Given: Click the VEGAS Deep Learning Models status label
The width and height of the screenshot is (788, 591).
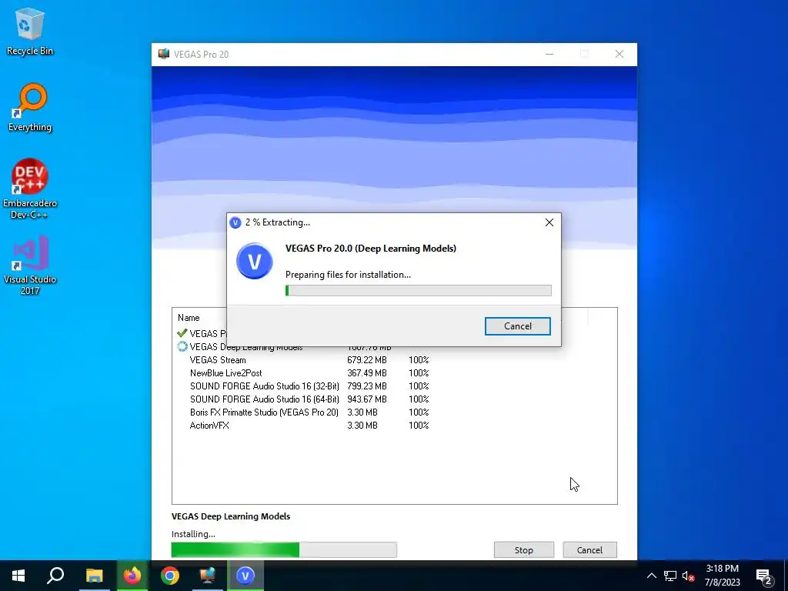Looking at the screenshot, I should coord(231,516).
